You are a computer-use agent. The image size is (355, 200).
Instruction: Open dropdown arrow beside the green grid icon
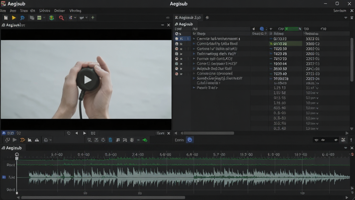(44, 18)
